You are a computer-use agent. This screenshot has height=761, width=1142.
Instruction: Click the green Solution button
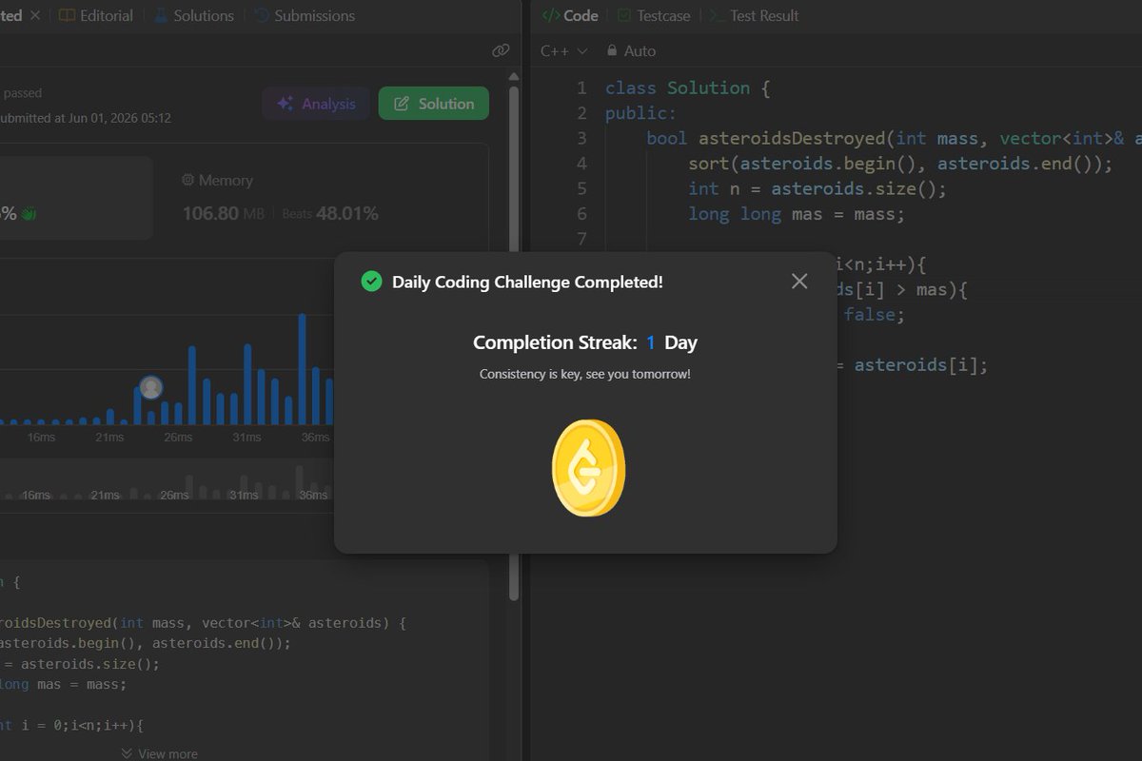click(434, 104)
